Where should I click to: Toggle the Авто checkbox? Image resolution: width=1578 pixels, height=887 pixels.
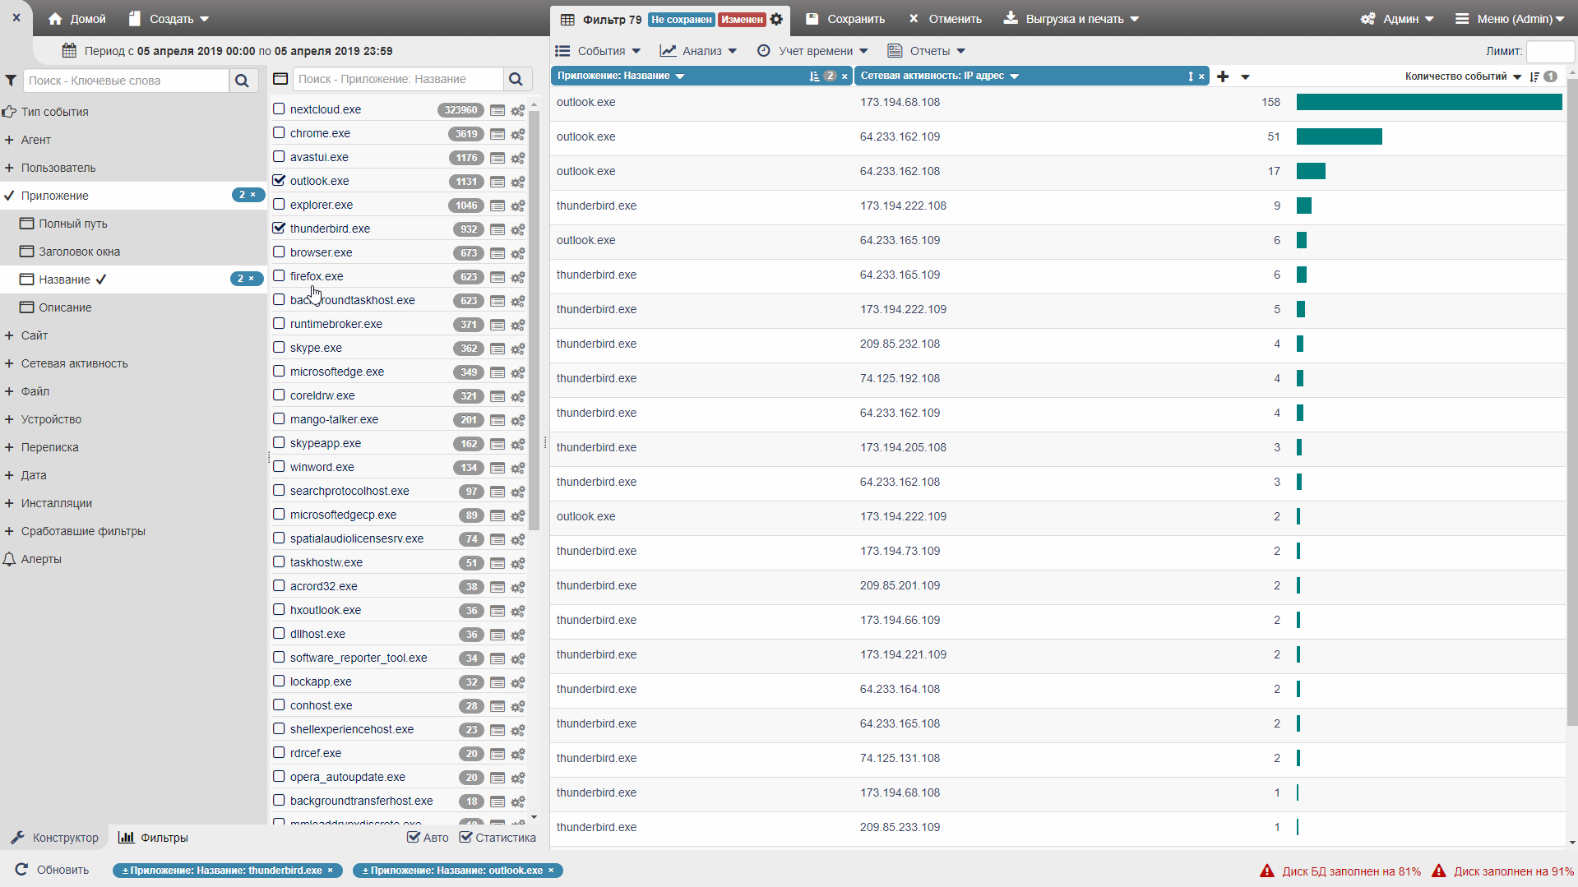tap(413, 837)
